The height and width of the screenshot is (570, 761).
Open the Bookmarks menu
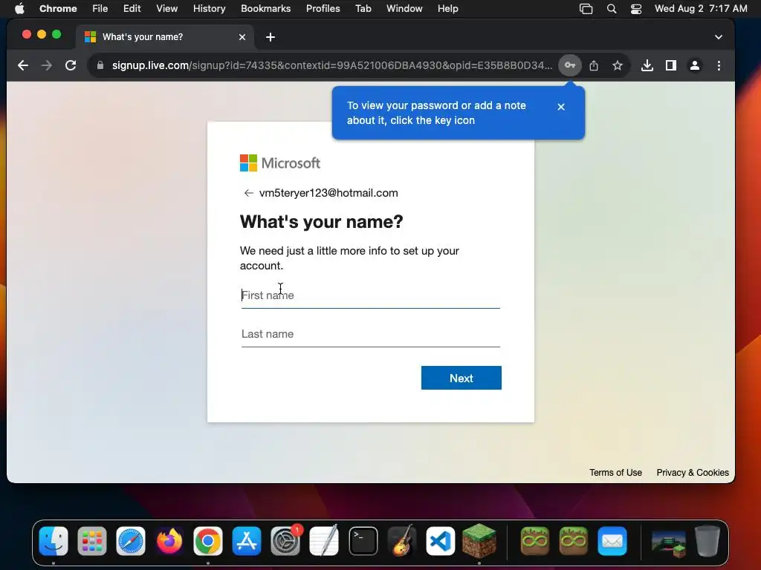[x=265, y=9]
